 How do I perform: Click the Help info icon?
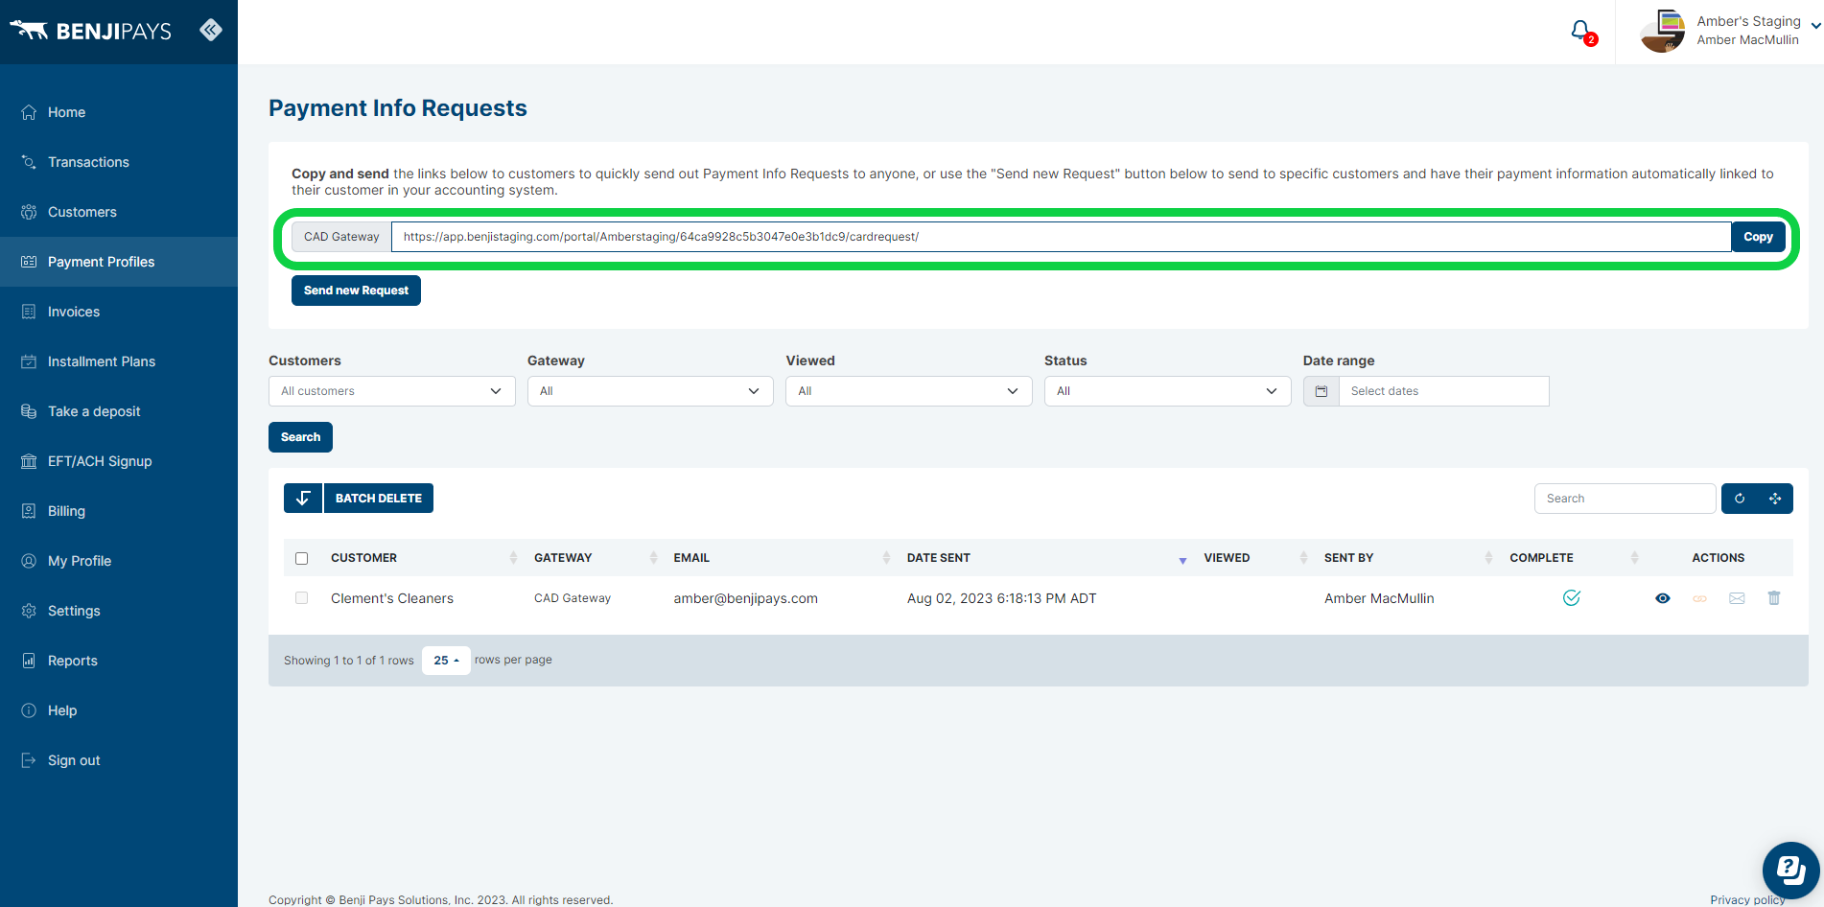click(29, 710)
